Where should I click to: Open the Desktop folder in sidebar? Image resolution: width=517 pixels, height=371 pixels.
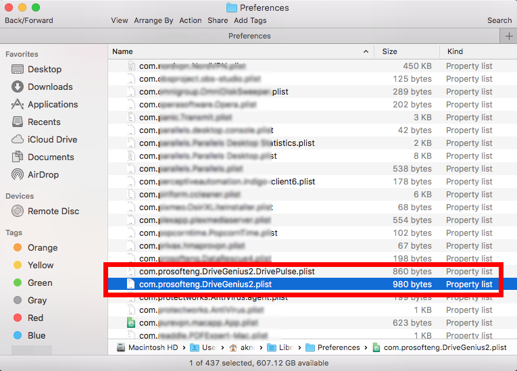click(44, 70)
